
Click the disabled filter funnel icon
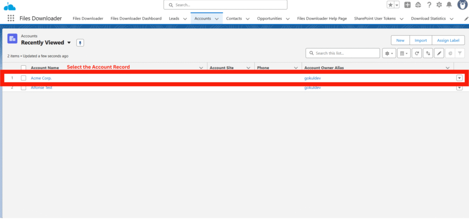(460, 53)
